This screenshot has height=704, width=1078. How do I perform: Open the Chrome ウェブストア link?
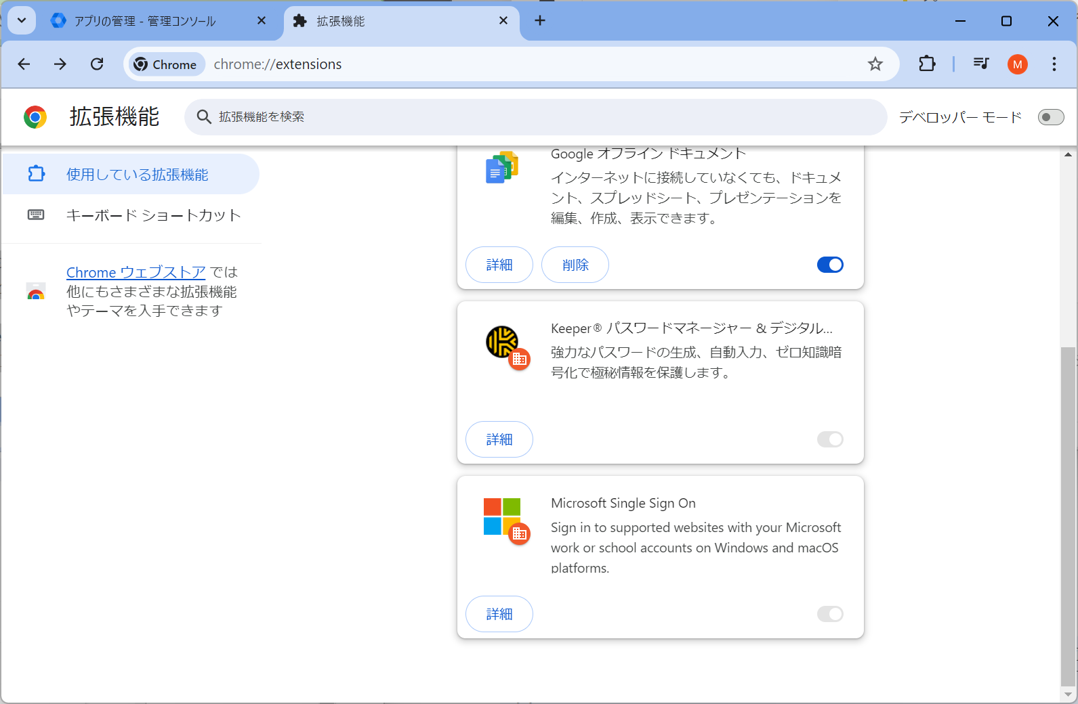tap(136, 272)
